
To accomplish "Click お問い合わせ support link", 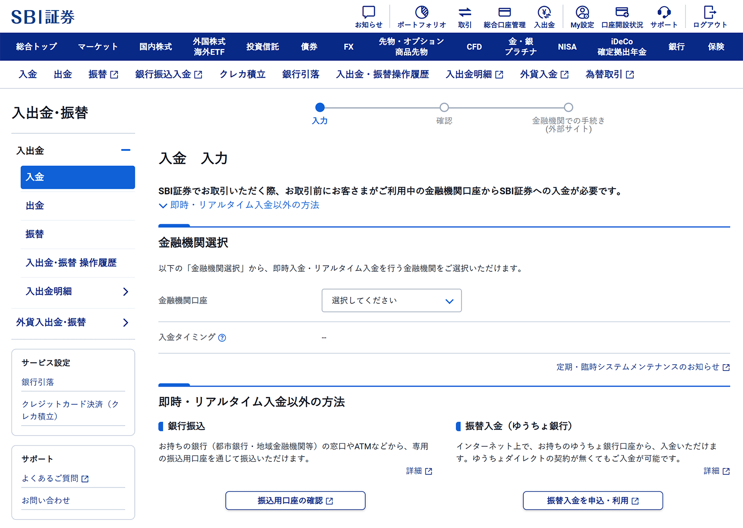I will pos(46,500).
